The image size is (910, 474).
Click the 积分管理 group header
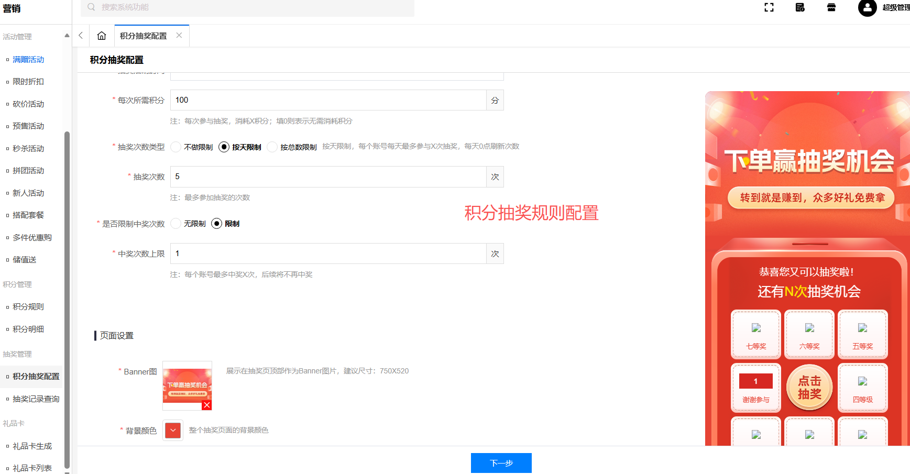click(x=17, y=284)
